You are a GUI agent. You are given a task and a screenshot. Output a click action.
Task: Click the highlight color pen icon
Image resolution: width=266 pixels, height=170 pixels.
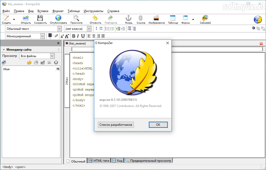pos(56,36)
